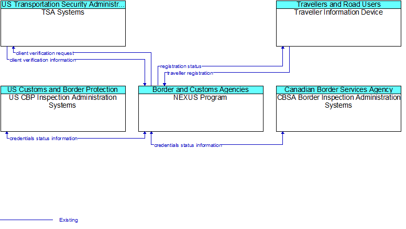
Task: Select the US Customs and Border Protection header
Action: (63, 90)
